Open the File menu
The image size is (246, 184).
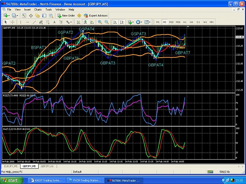click(9, 9)
